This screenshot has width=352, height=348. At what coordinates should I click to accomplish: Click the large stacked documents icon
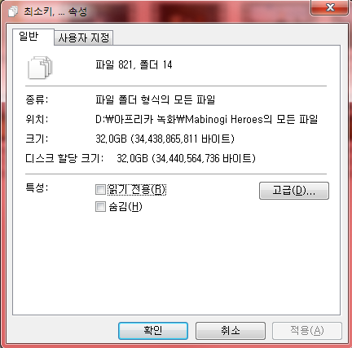point(40,68)
